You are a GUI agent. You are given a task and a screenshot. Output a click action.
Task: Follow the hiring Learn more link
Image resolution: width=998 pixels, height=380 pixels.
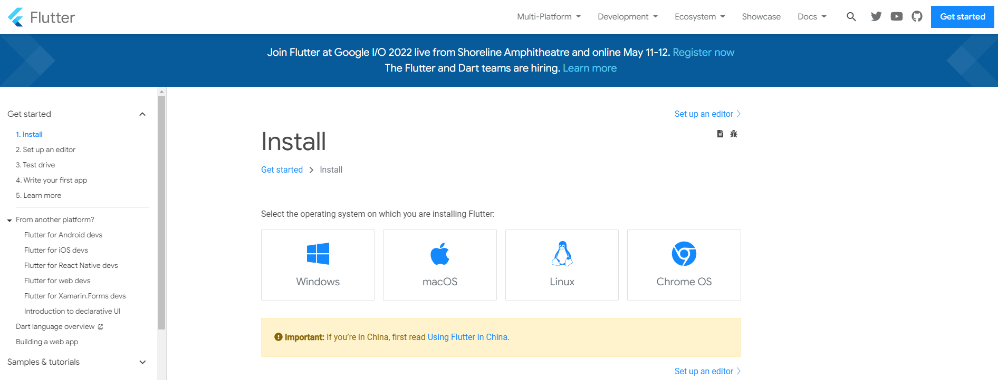point(590,68)
